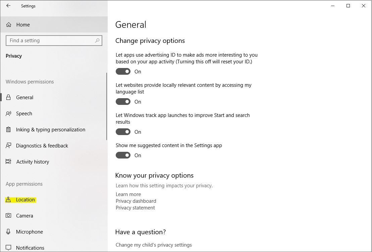Disable the advertising ID toggle
The height and width of the screenshot is (252, 372).
(x=123, y=71)
